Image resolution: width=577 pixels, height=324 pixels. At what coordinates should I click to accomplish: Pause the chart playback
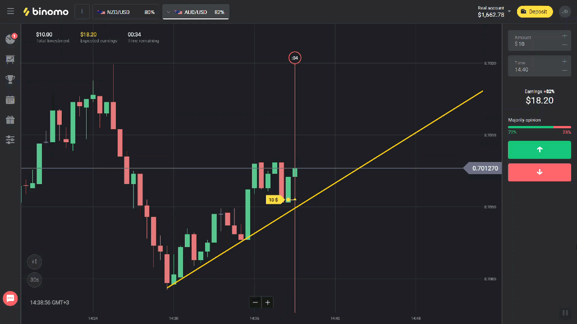click(565, 313)
